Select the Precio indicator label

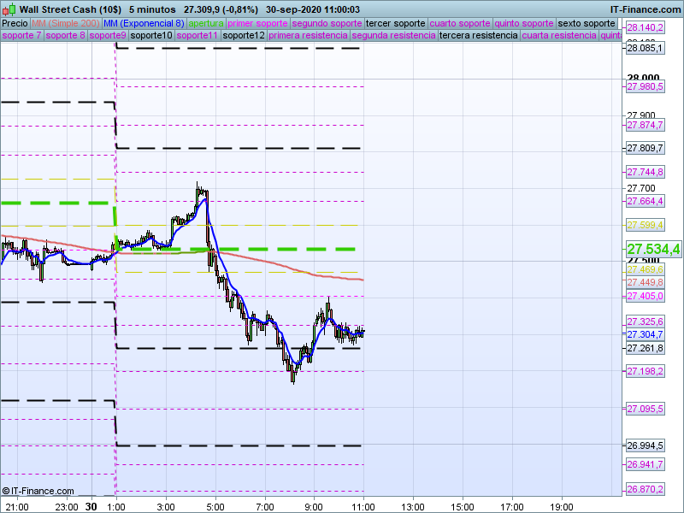tap(15, 24)
